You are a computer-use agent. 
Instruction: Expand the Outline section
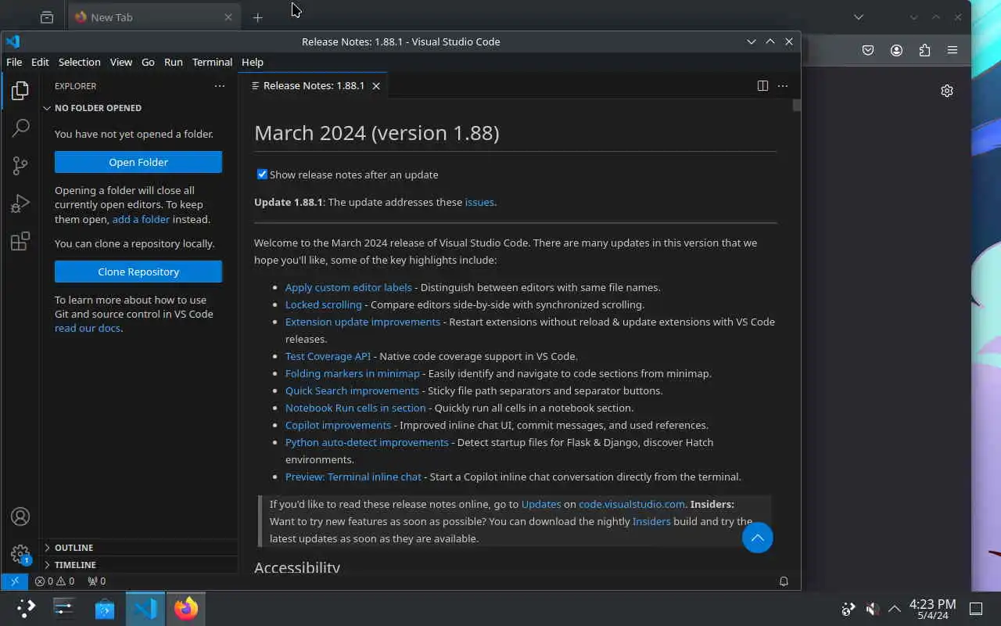pyautogui.click(x=138, y=548)
